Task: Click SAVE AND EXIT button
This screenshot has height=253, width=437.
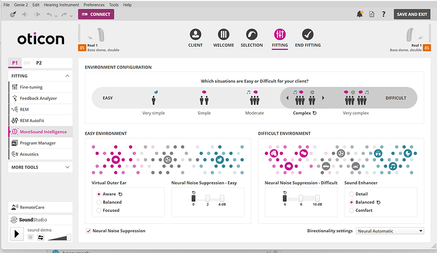Action: tap(412, 14)
